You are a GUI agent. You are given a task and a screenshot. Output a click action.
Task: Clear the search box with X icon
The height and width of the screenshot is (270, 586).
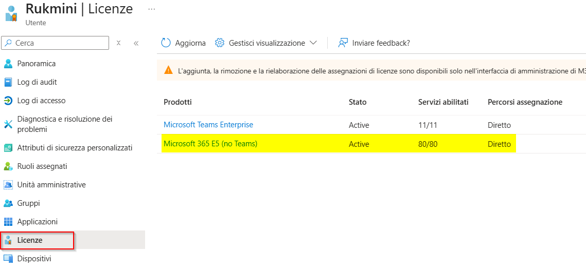(118, 43)
